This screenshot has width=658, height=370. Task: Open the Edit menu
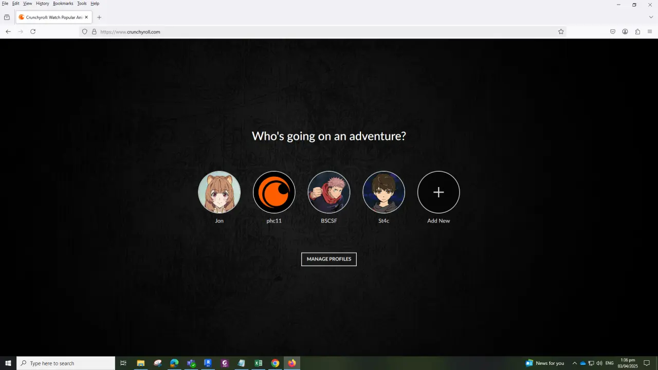click(x=16, y=4)
